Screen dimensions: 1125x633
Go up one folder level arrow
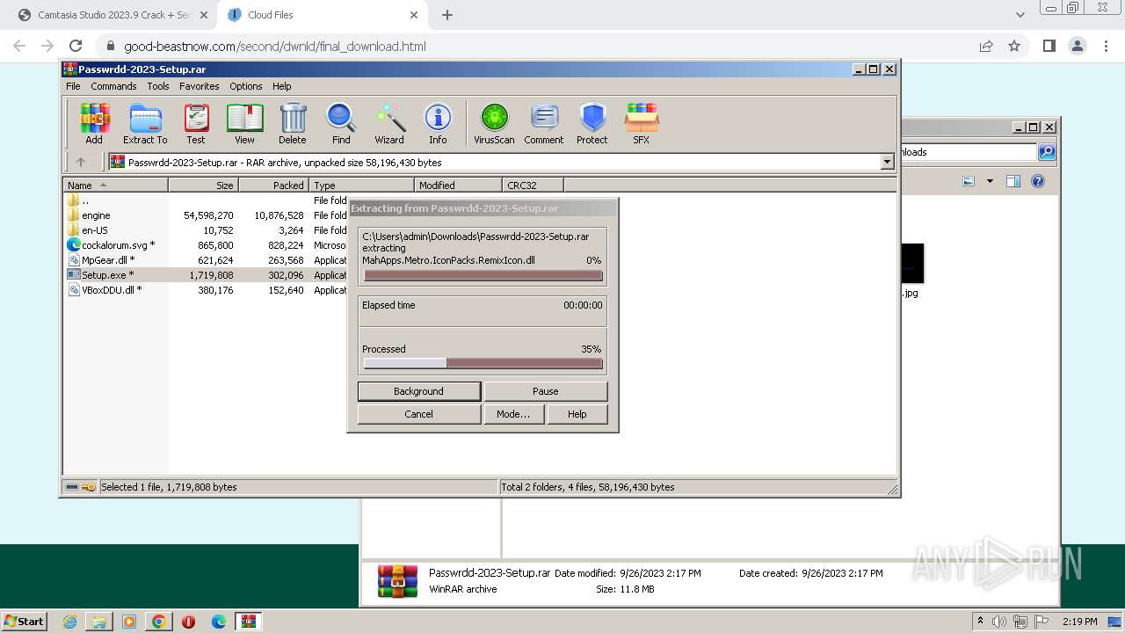[x=81, y=162]
